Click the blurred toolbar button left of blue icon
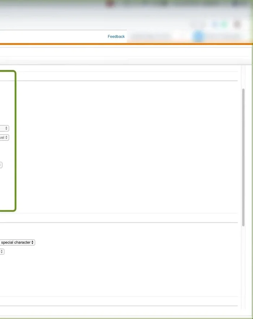 click(197, 25)
